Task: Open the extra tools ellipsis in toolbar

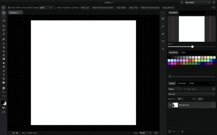Action: [x=4, y=96]
